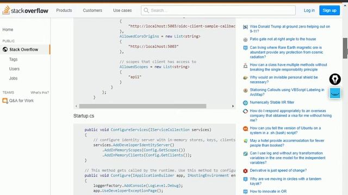This screenshot has height=195, width=348.
Task: Click the search magnifier icon
Action: 146,10
